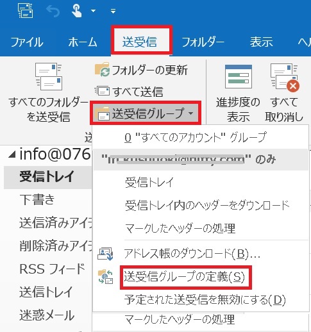This screenshot has width=311, height=332.
Task: Open the touch mode dropdown arrow
Action: click(x=94, y=11)
